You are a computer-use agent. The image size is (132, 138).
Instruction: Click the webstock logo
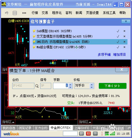pos(11,134)
